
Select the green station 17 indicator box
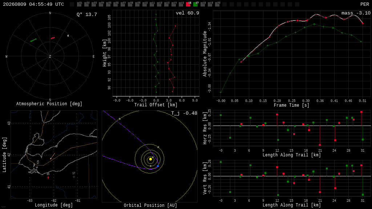[x=195, y=4]
